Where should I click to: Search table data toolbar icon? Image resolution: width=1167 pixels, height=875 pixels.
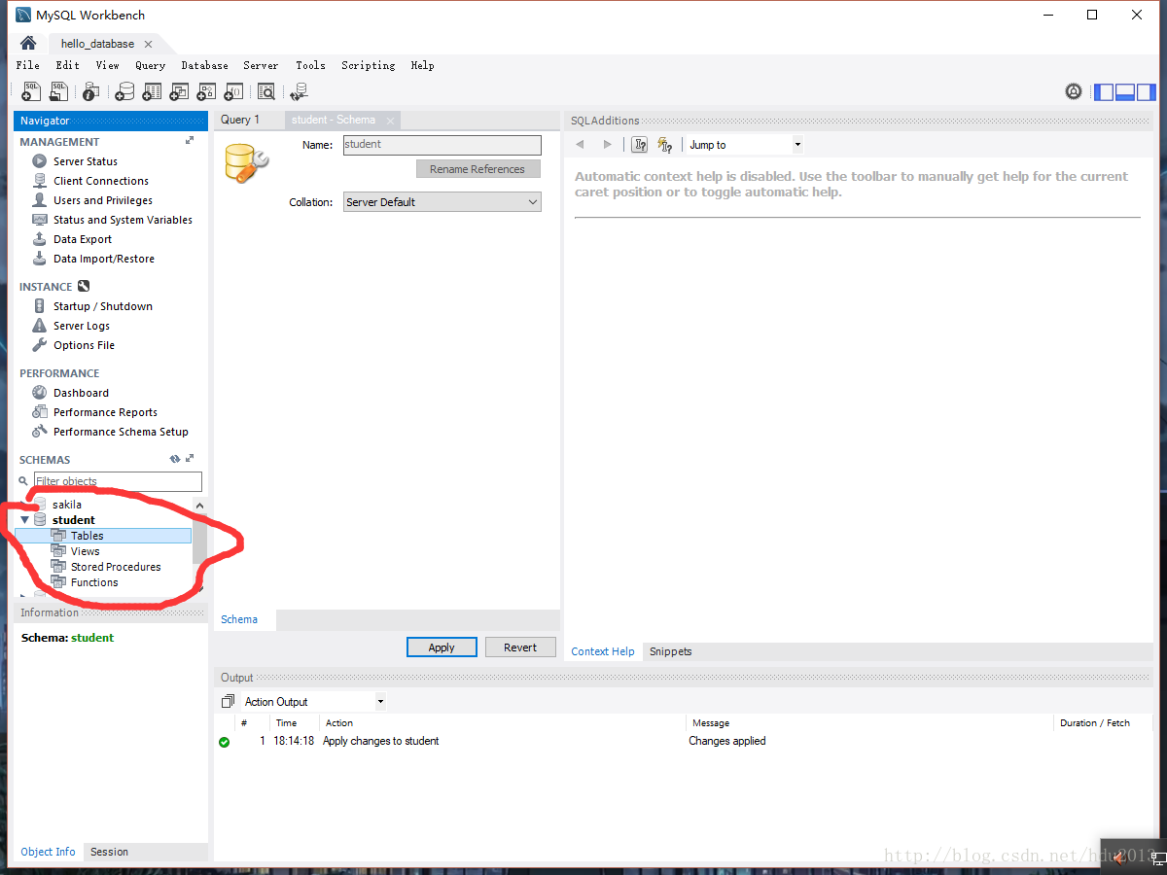[x=265, y=91]
